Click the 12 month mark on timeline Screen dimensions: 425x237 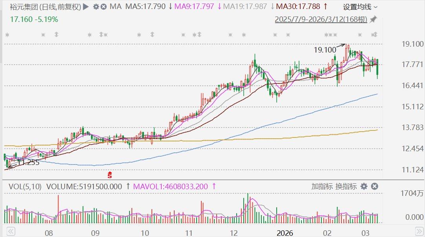(x=234, y=233)
